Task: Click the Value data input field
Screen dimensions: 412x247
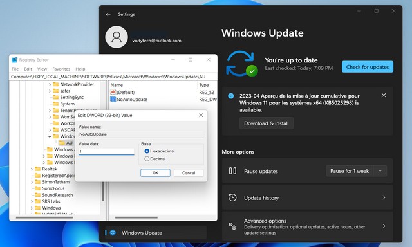Action: pyautogui.click(x=106, y=151)
